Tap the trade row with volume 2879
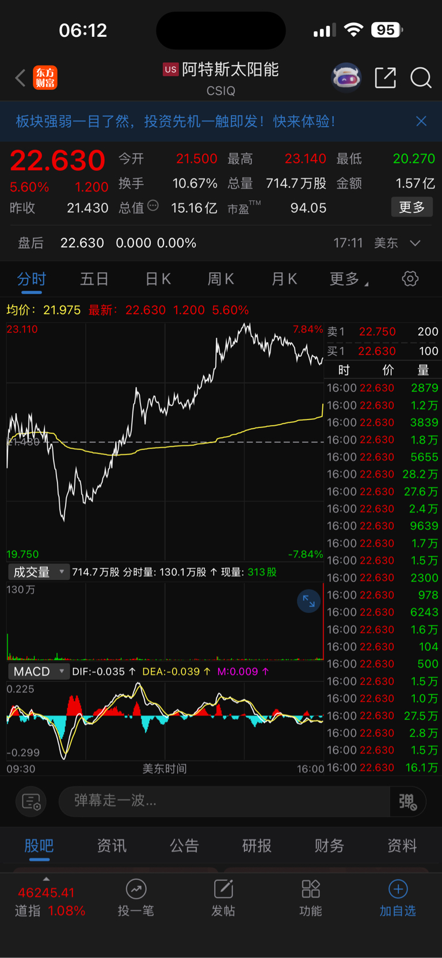The width and height of the screenshot is (442, 958). pos(383,388)
